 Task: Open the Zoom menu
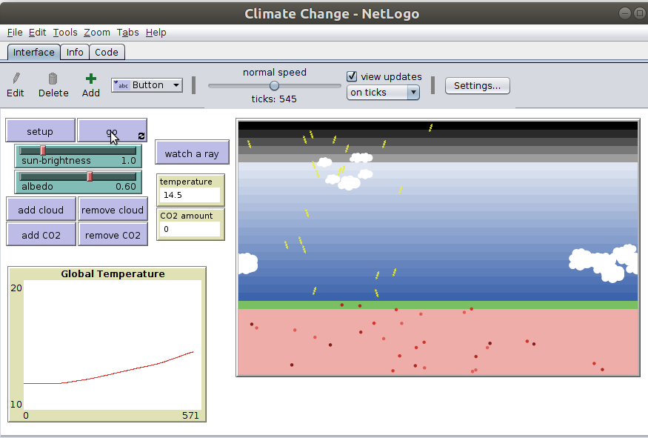(96, 32)
